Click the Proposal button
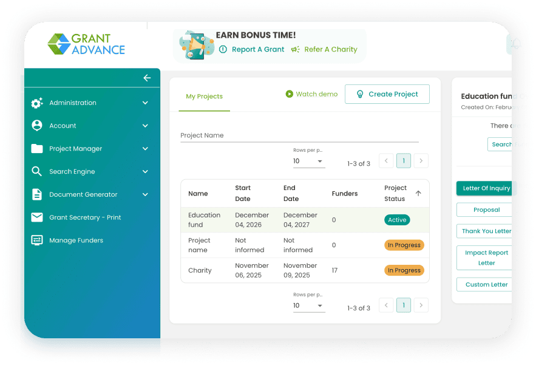The height and width of the screenshot is (365, 536). (x=484, y=210)
